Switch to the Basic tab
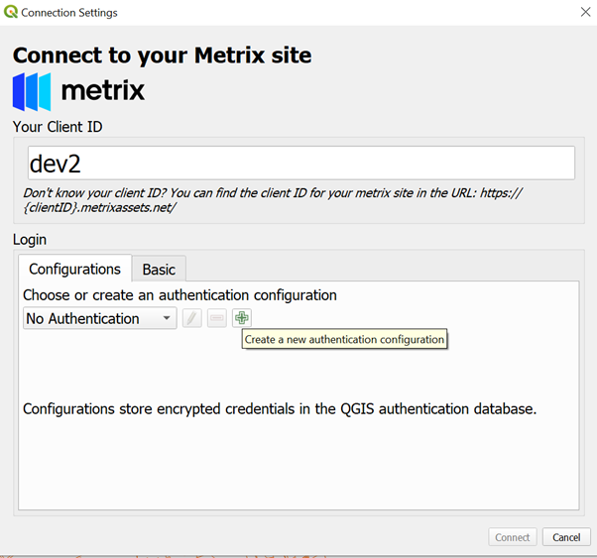This screenshot has width=597, height=558. (x=159, y=270)
